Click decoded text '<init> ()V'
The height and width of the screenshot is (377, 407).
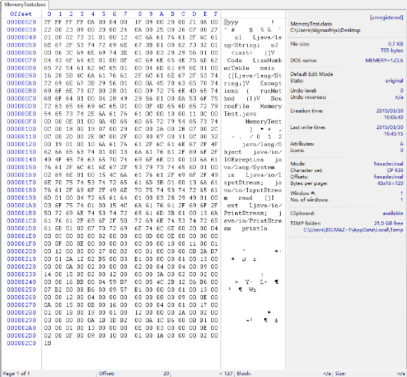pos(253,52)
